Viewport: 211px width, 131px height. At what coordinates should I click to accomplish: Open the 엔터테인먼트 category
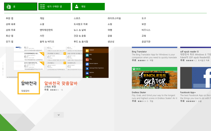(46, 30)
